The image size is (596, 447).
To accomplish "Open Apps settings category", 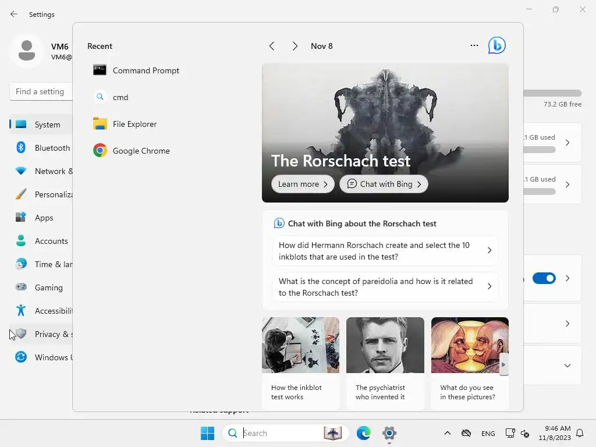I will coord(41,218).
